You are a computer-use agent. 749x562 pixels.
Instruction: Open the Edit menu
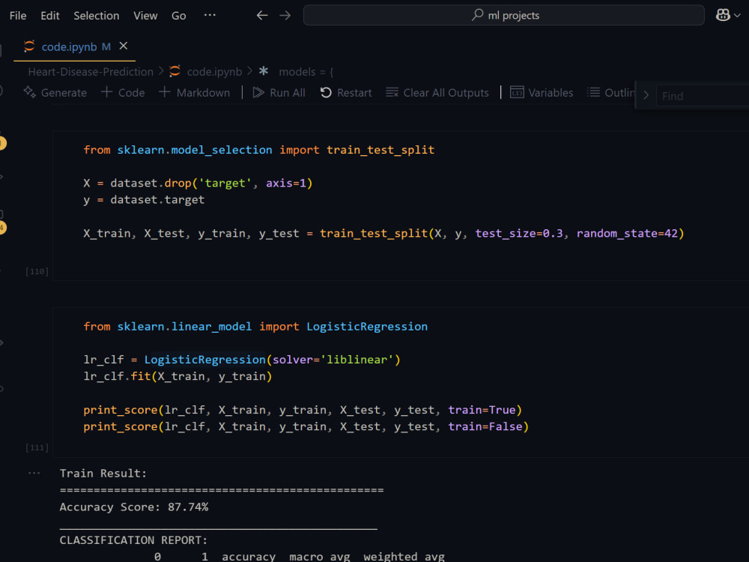click(x=49, y=16)
